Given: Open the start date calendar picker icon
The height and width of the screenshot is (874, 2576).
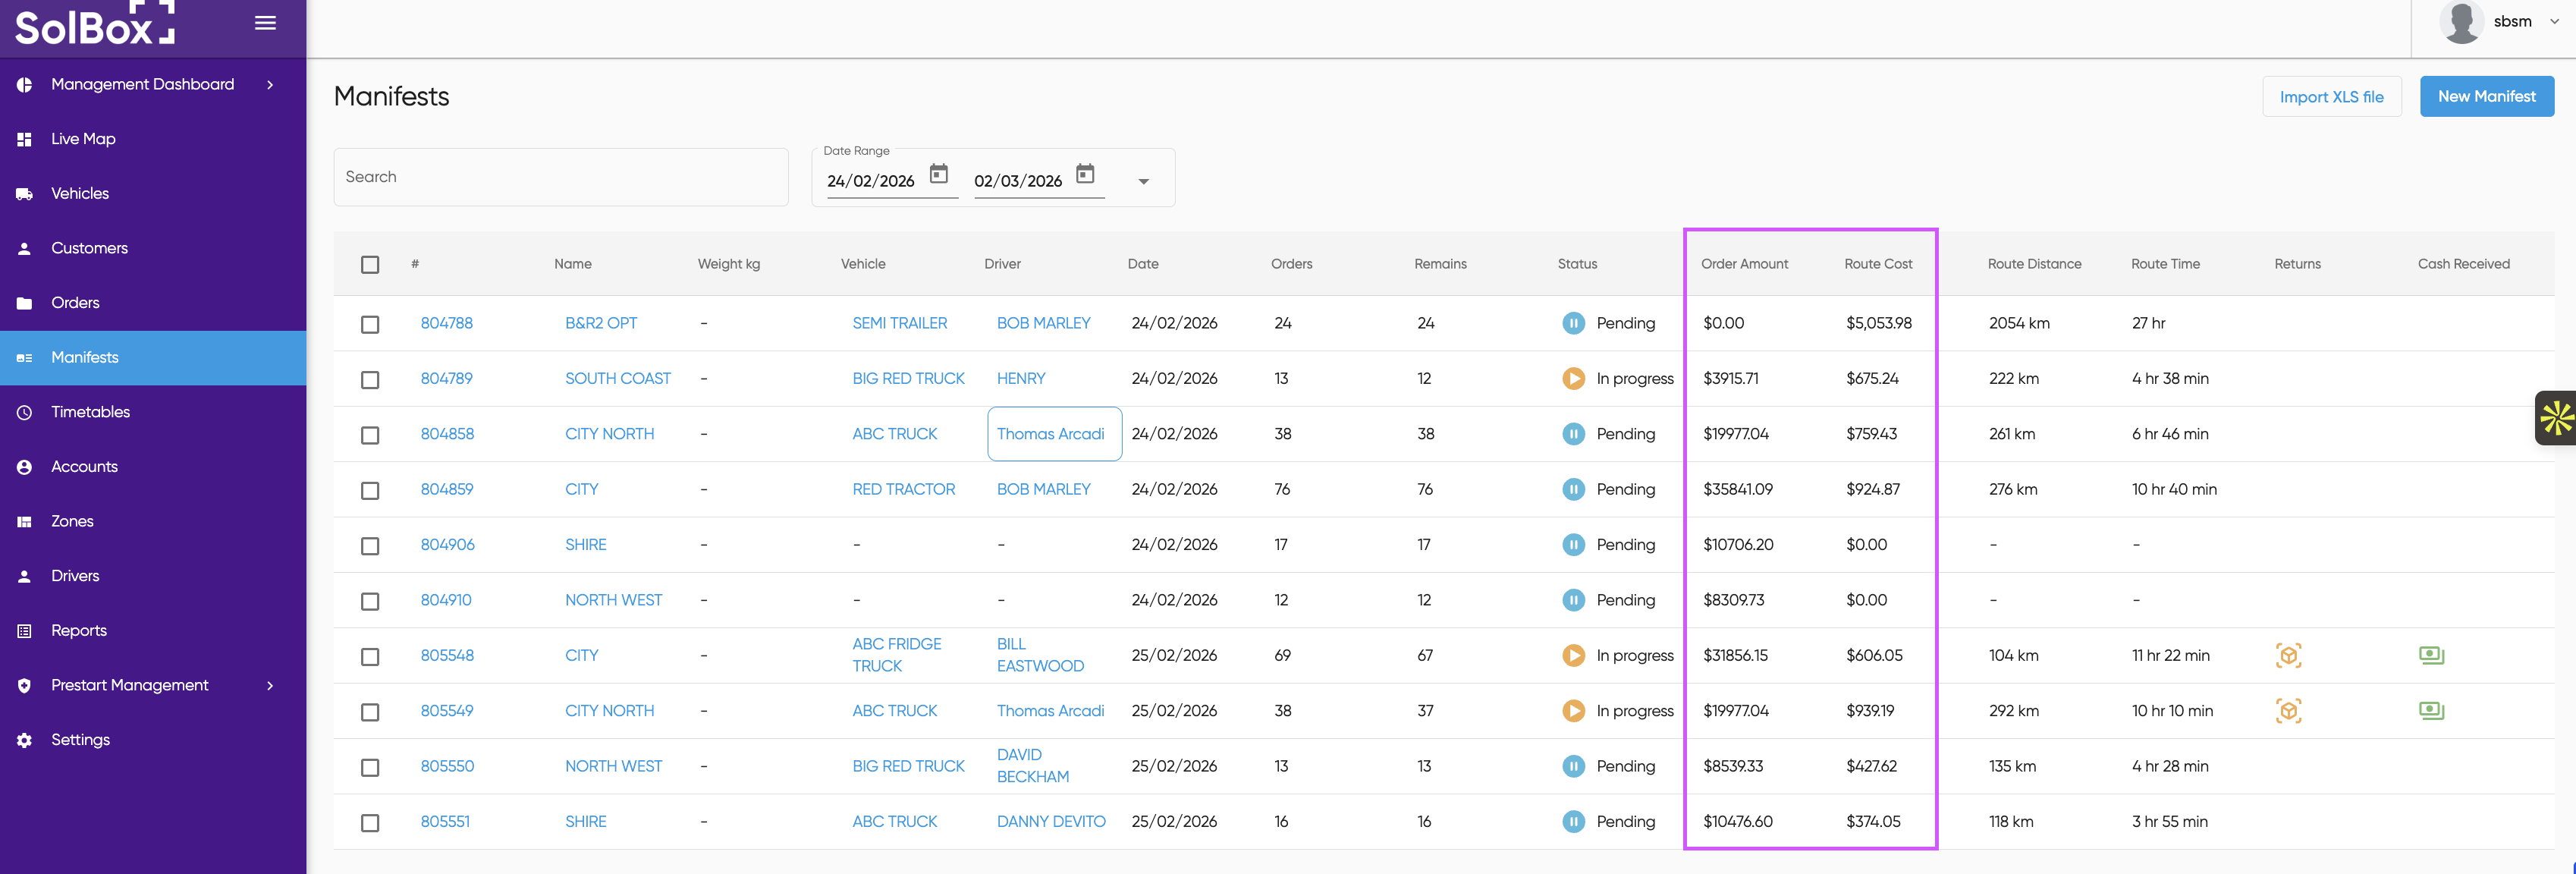Looking at the screenshot, I should pyautogui.click(x=938, y=174).
